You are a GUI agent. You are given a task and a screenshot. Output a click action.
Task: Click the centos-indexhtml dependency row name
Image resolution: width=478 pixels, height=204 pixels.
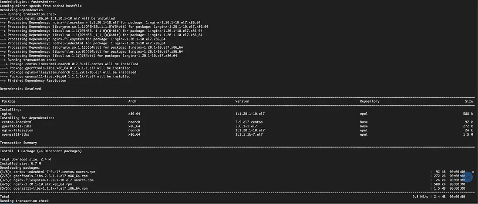17,122
